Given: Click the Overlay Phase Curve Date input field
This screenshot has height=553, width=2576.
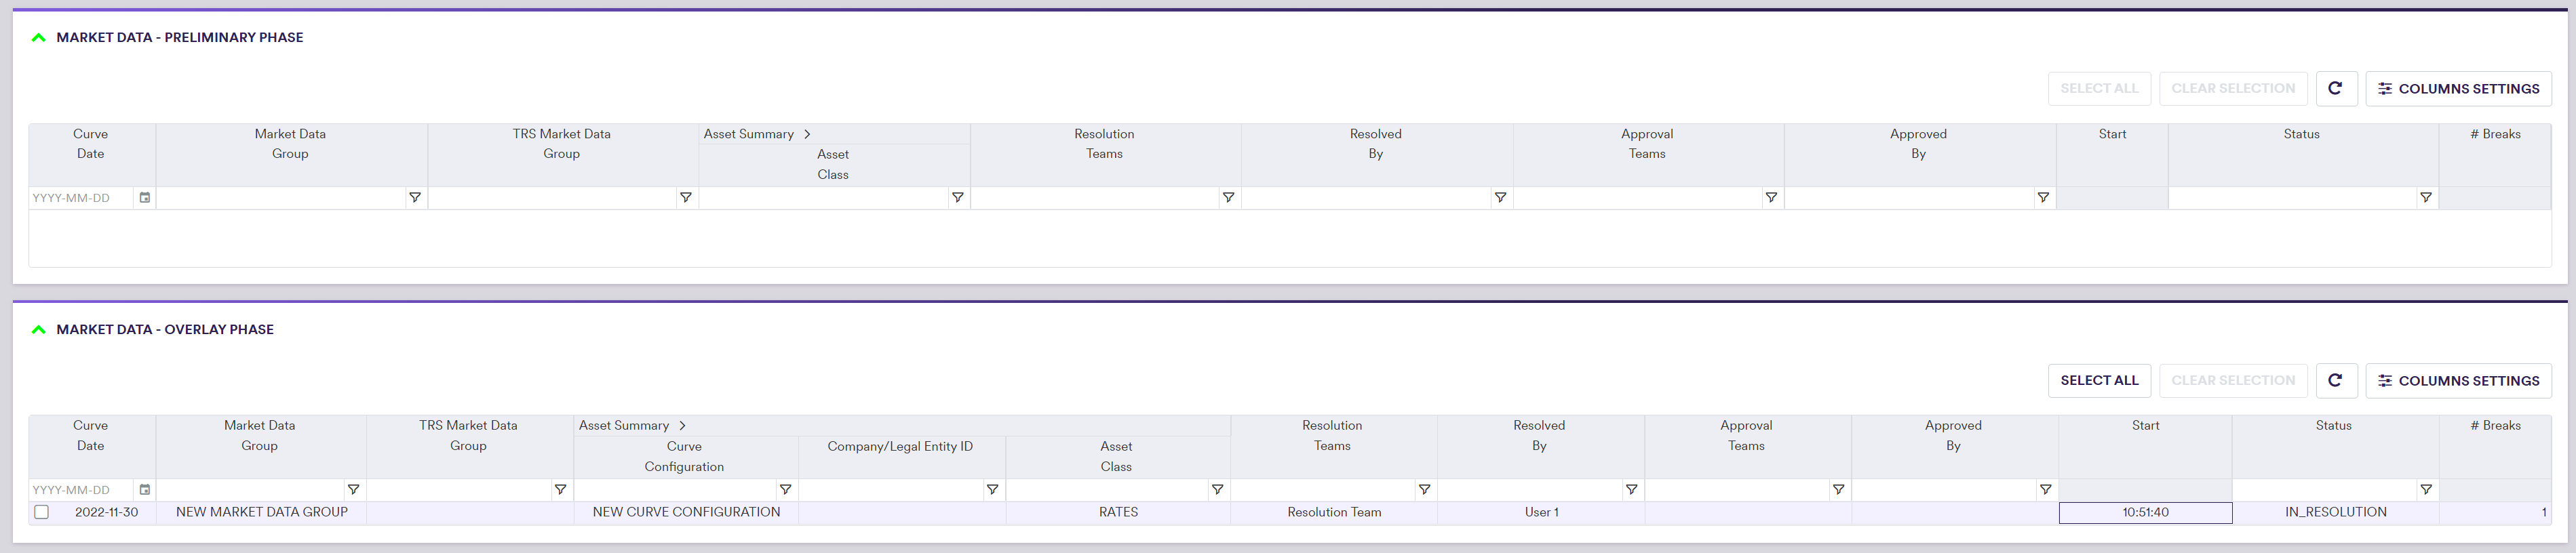Looking at the screenshot, I should tap(80, 490).
